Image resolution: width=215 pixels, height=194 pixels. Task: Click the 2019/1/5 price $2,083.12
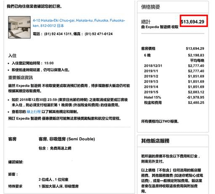pos(196,92)
